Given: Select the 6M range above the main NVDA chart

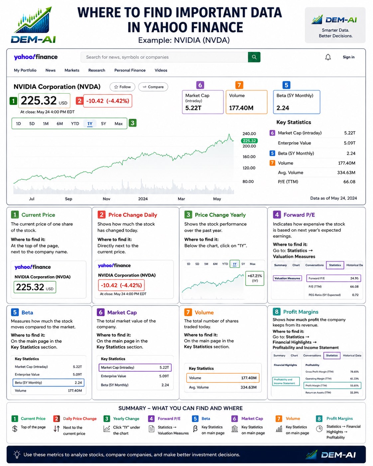Looking at the screenshot, I should 60,124.
